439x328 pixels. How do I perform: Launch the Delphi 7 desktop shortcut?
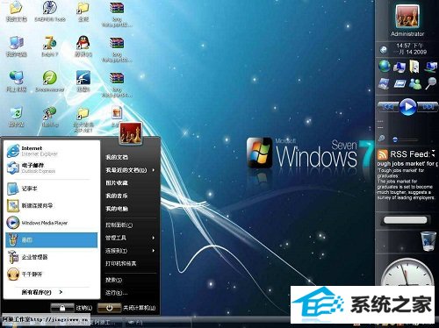[x=50, y=46]
